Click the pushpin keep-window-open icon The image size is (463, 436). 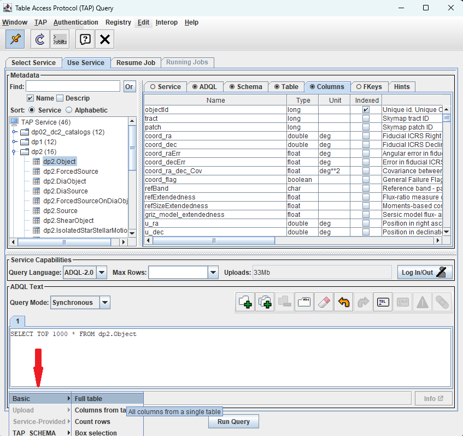click(x=15, y=39)
